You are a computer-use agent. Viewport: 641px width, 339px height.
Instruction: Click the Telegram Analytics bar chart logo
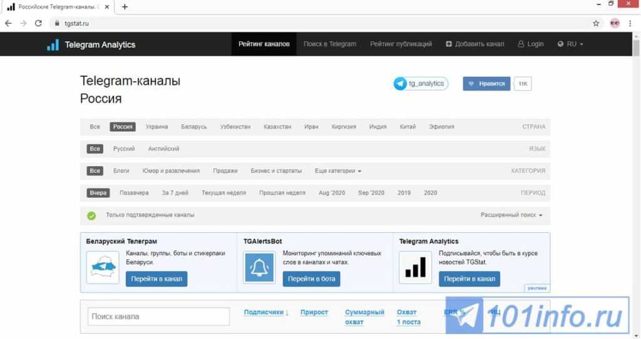click(53, 45)
